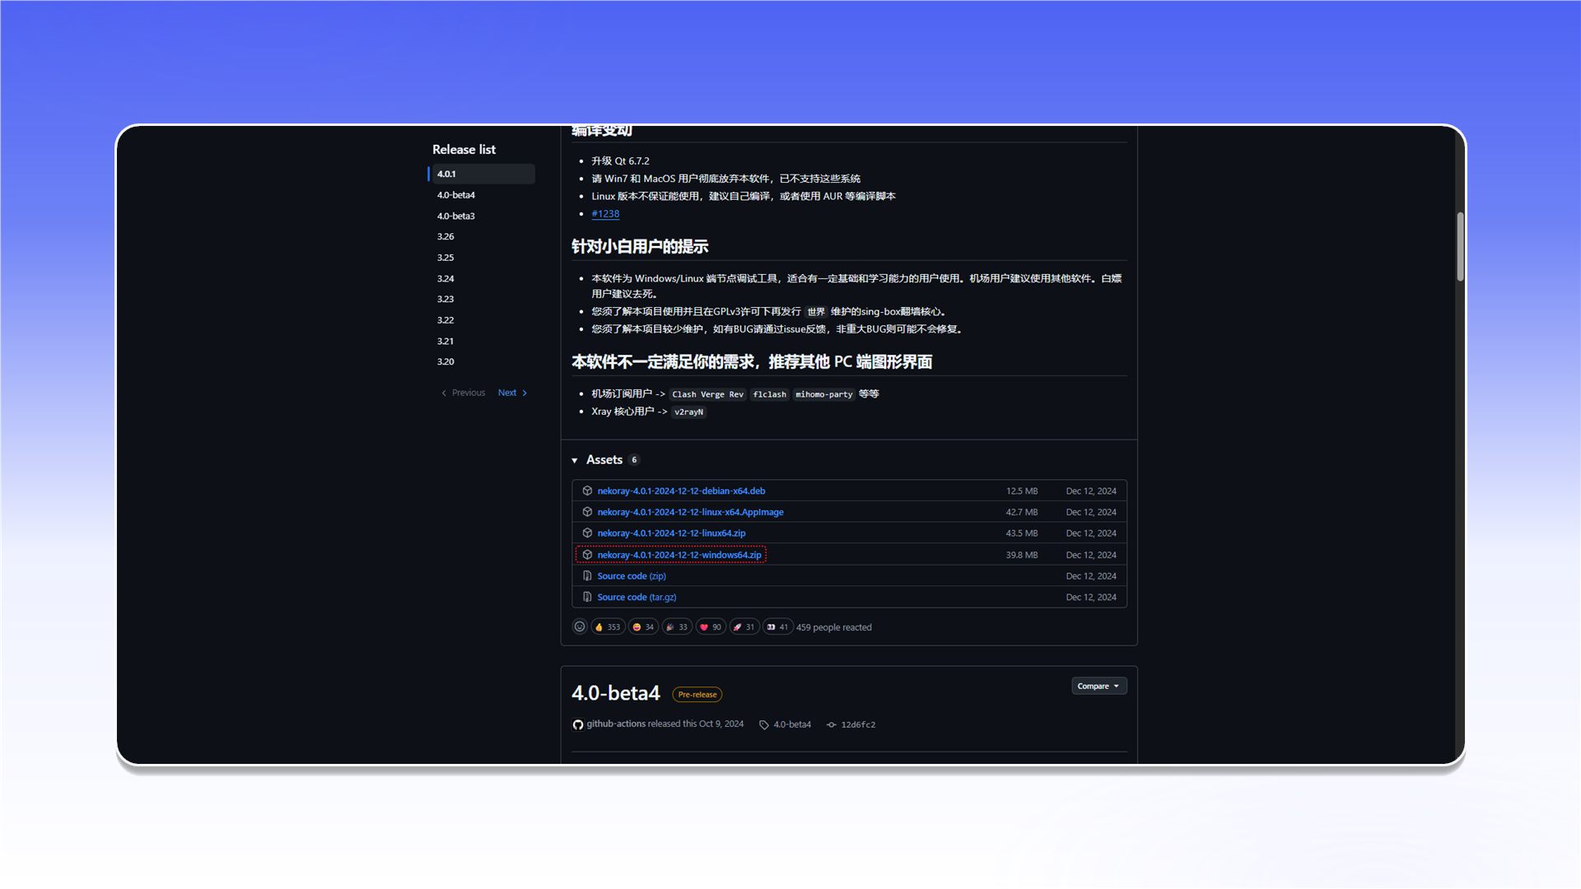Click the thumbs-up reaction with 353
Screen dimensions: 1581x889
coord(608,627)
